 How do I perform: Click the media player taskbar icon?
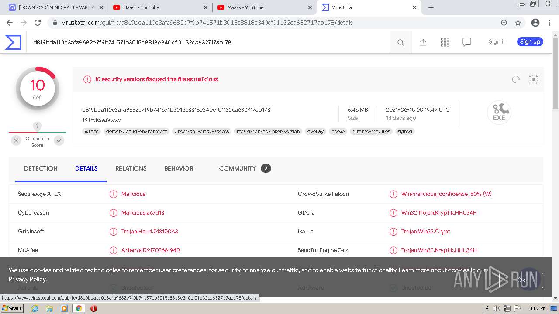click(64, 308)
